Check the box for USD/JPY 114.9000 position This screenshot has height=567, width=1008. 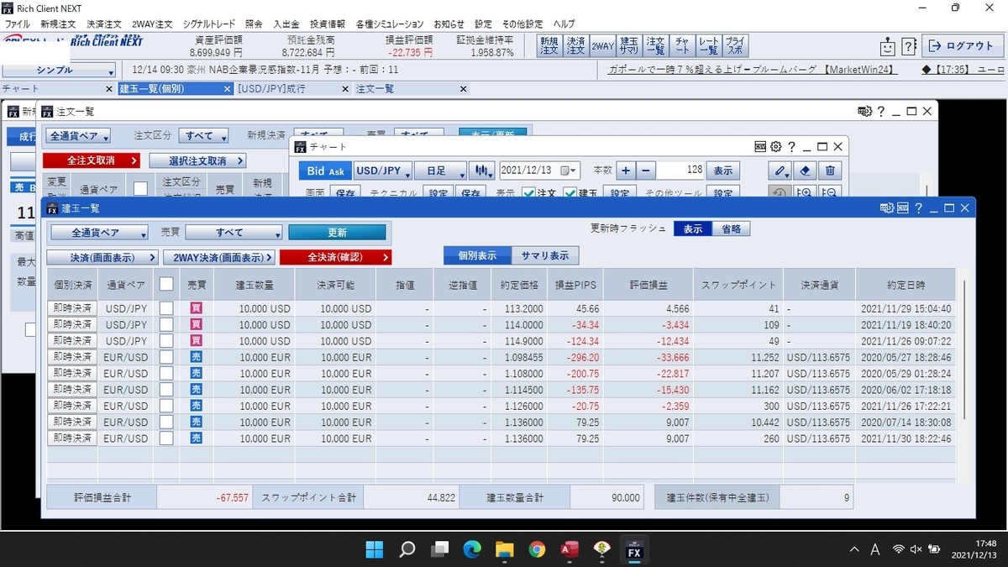(x=166, y=340)
